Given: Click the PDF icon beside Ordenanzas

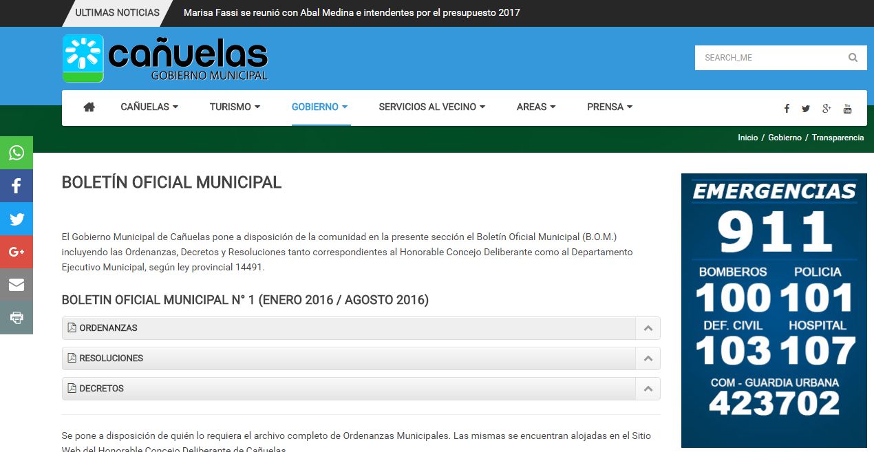Looking at the screenshot, I should (72, 327).
